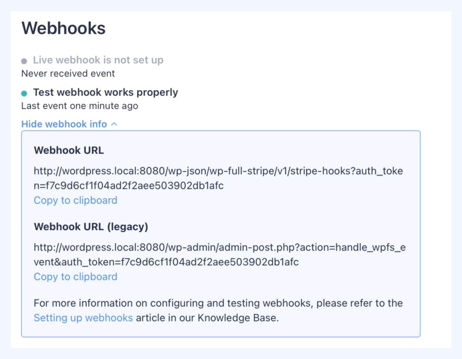The image size is (462, 359).
Task: Select the 'Test webhook works properly' text
Action: point(106,92)
